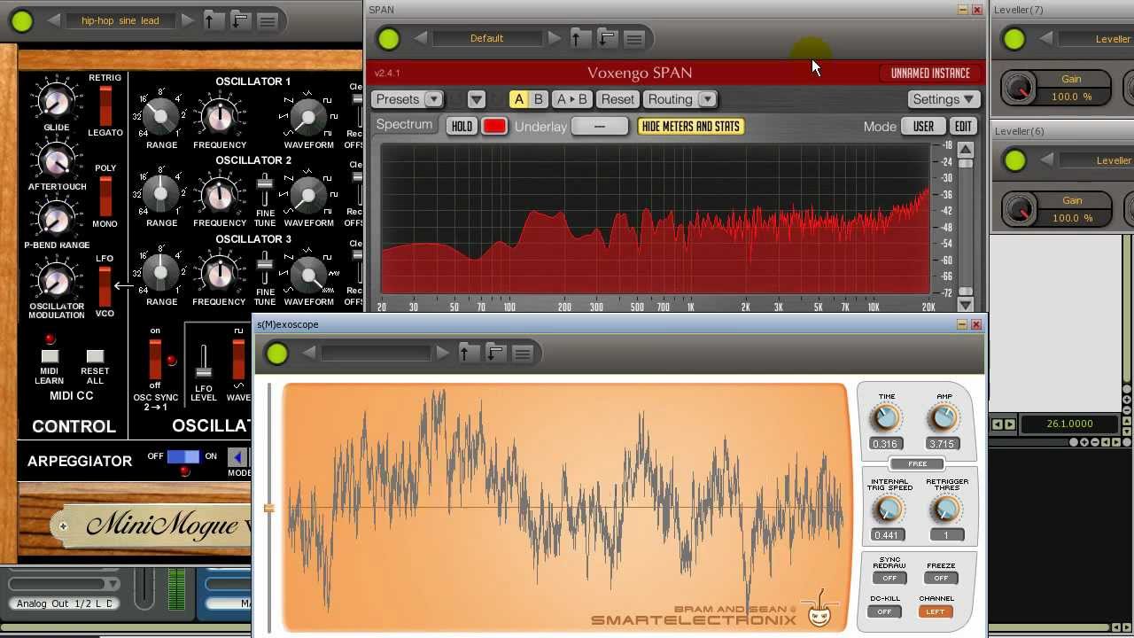Open MiniMogue plugin menu list icon

point(267,21)
